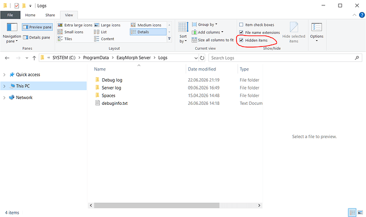
Task: Click the scrollbar left arrow
Action: [x=91, y=205]
